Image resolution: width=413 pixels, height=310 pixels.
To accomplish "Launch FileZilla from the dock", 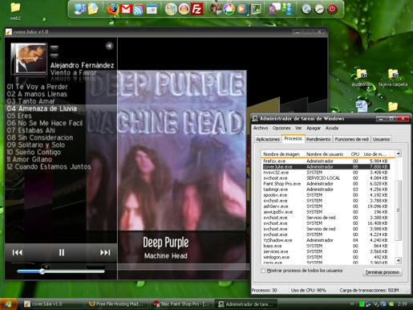I will click(196, 10).
